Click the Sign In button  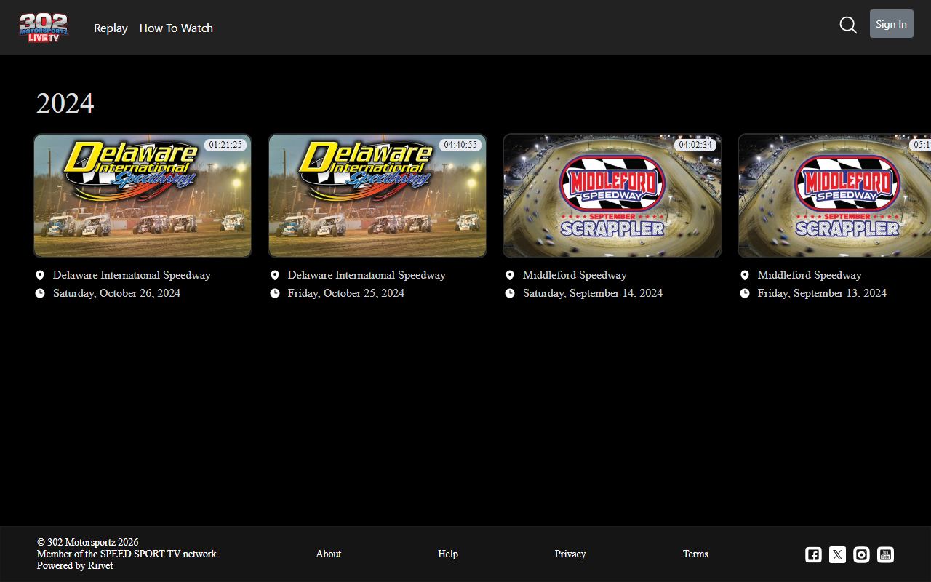point(892,24)
